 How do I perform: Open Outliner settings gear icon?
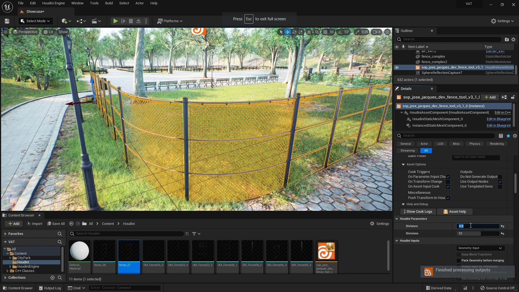(514, 39)
